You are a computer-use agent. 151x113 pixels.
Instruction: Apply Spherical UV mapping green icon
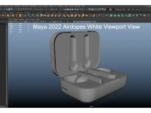(x=119, y=15)
